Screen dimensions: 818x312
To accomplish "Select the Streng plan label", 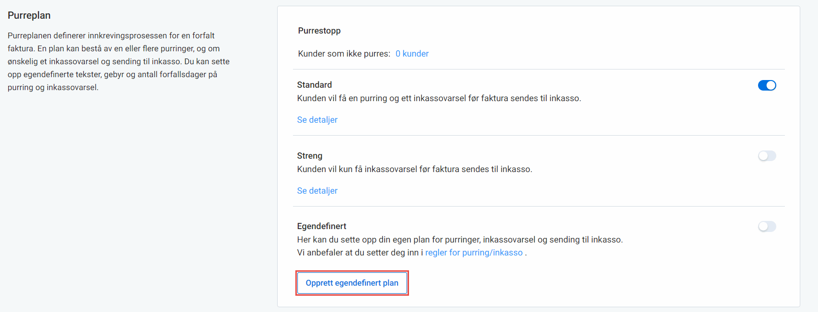I will [x=310, y=156].
